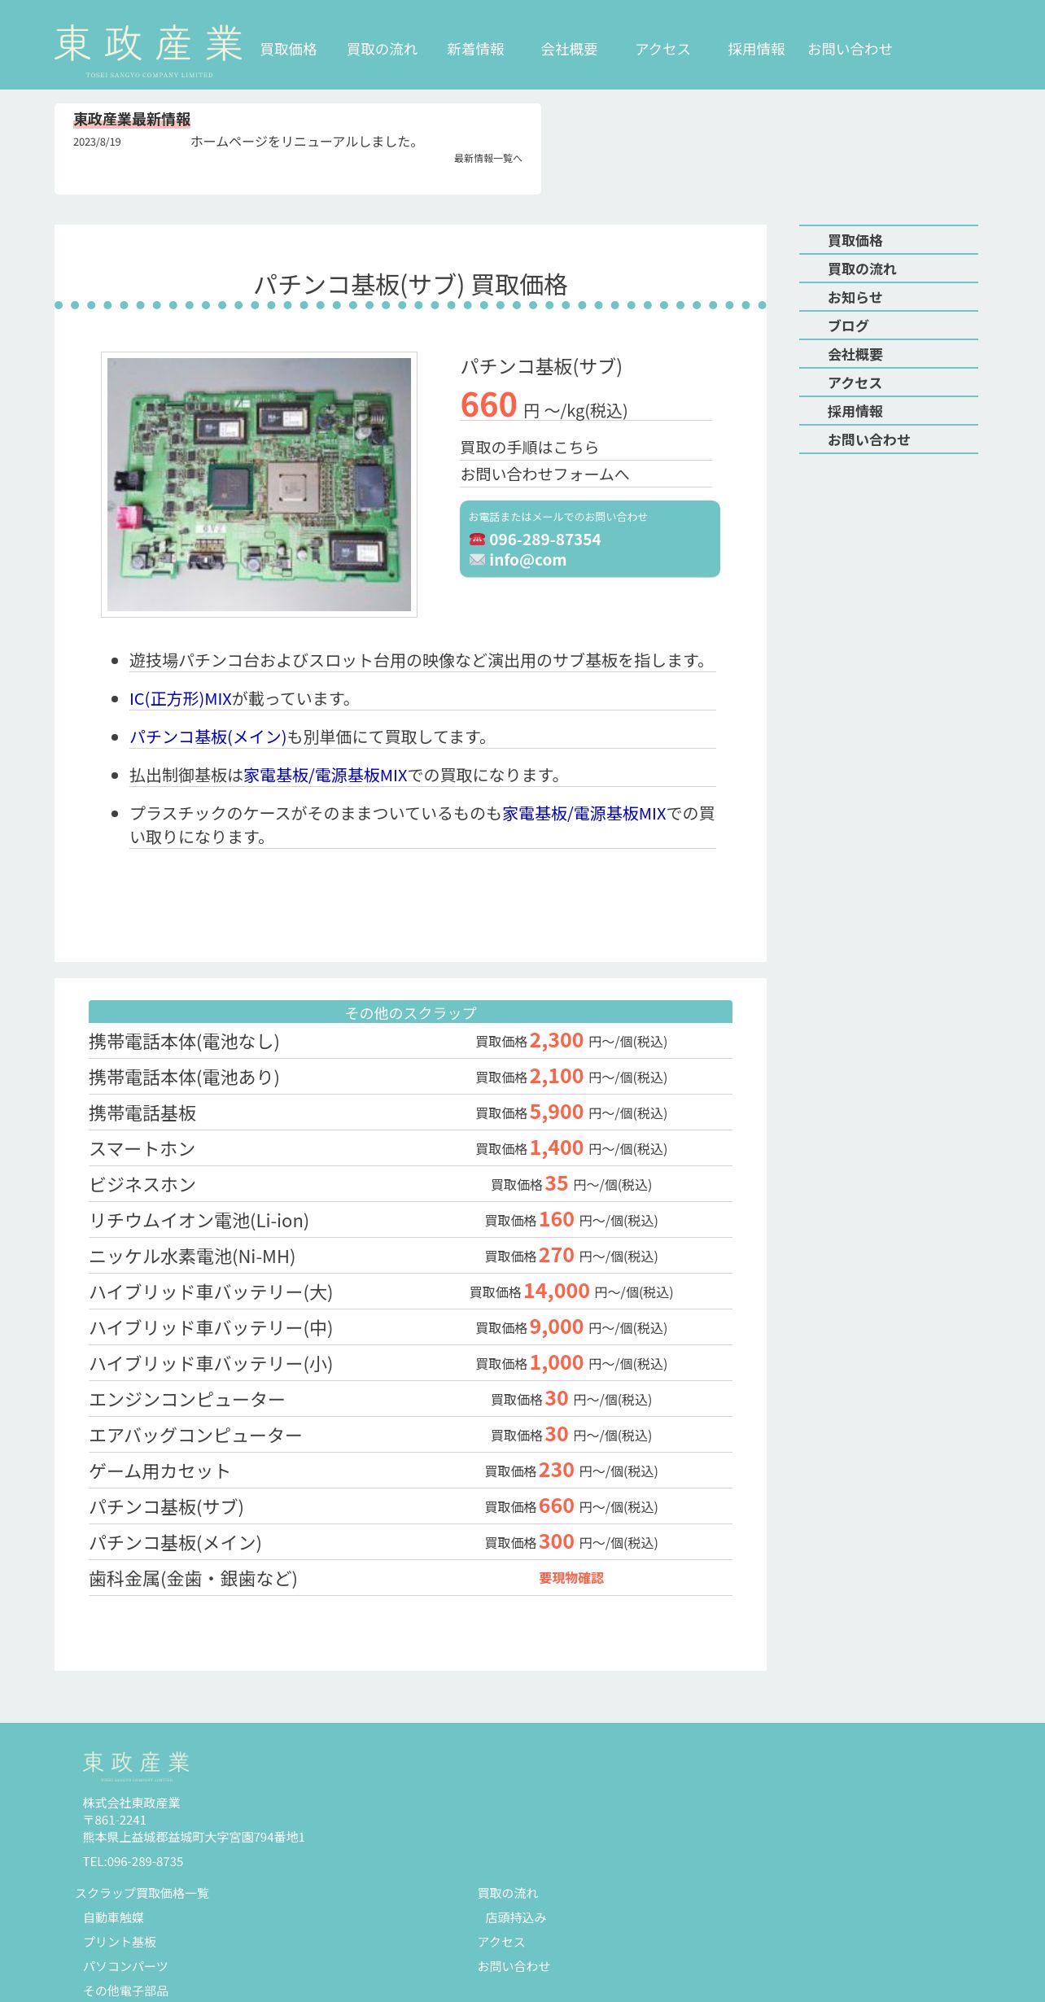Click the 東政産業 footer logo
Image resolution: width=1045 pixels, height=2002 pixels.
point(136,1766)
